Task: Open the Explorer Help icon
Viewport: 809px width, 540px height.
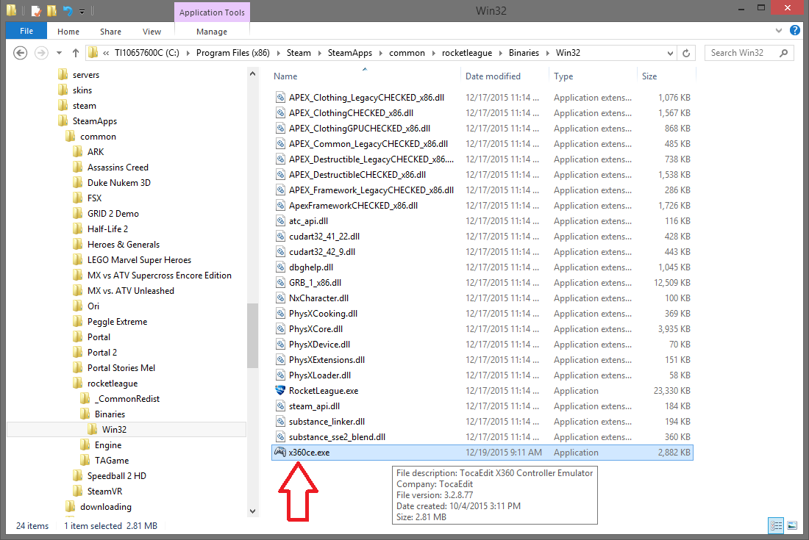Action: [x=795, y=30]
